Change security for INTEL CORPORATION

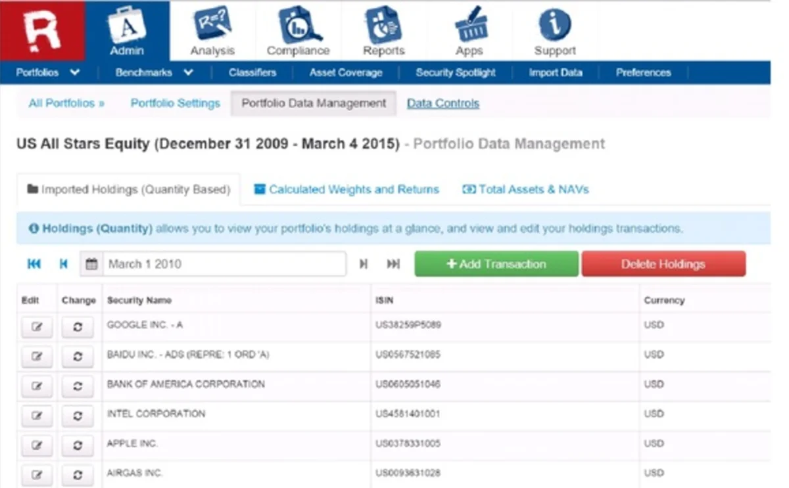point(78,416)
